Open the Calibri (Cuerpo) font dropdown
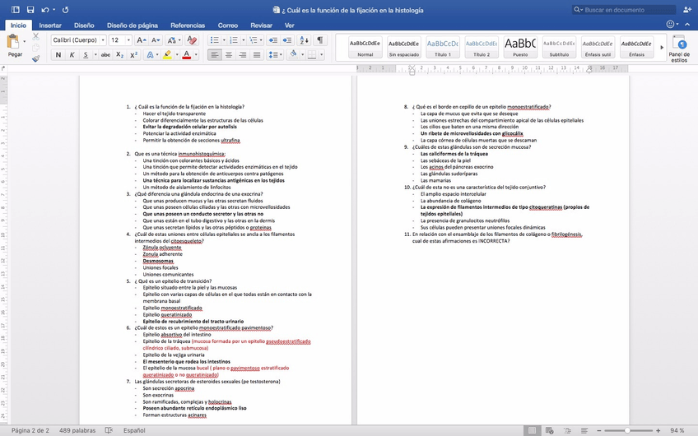This screenshot has width=698, height=436. pyautogui.click(x=77, y=39)
